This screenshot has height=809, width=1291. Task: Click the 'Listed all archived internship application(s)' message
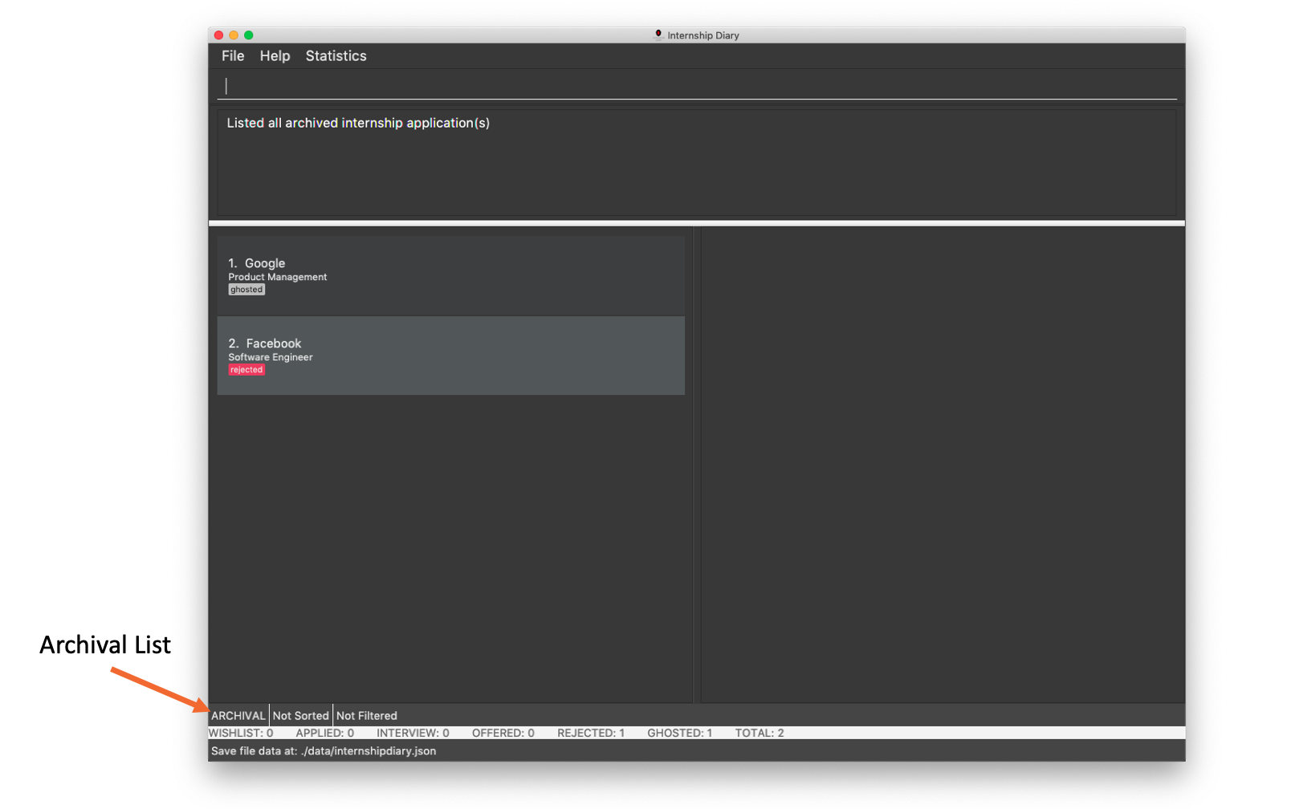tap(358, 123)
